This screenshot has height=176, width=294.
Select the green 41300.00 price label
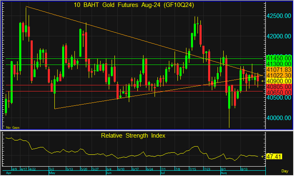click(278, 64)
